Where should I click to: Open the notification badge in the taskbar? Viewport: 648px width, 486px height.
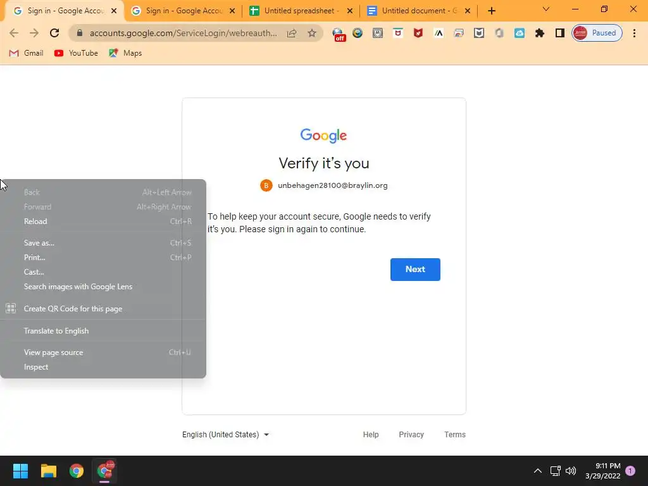click(x=630, y=471)
